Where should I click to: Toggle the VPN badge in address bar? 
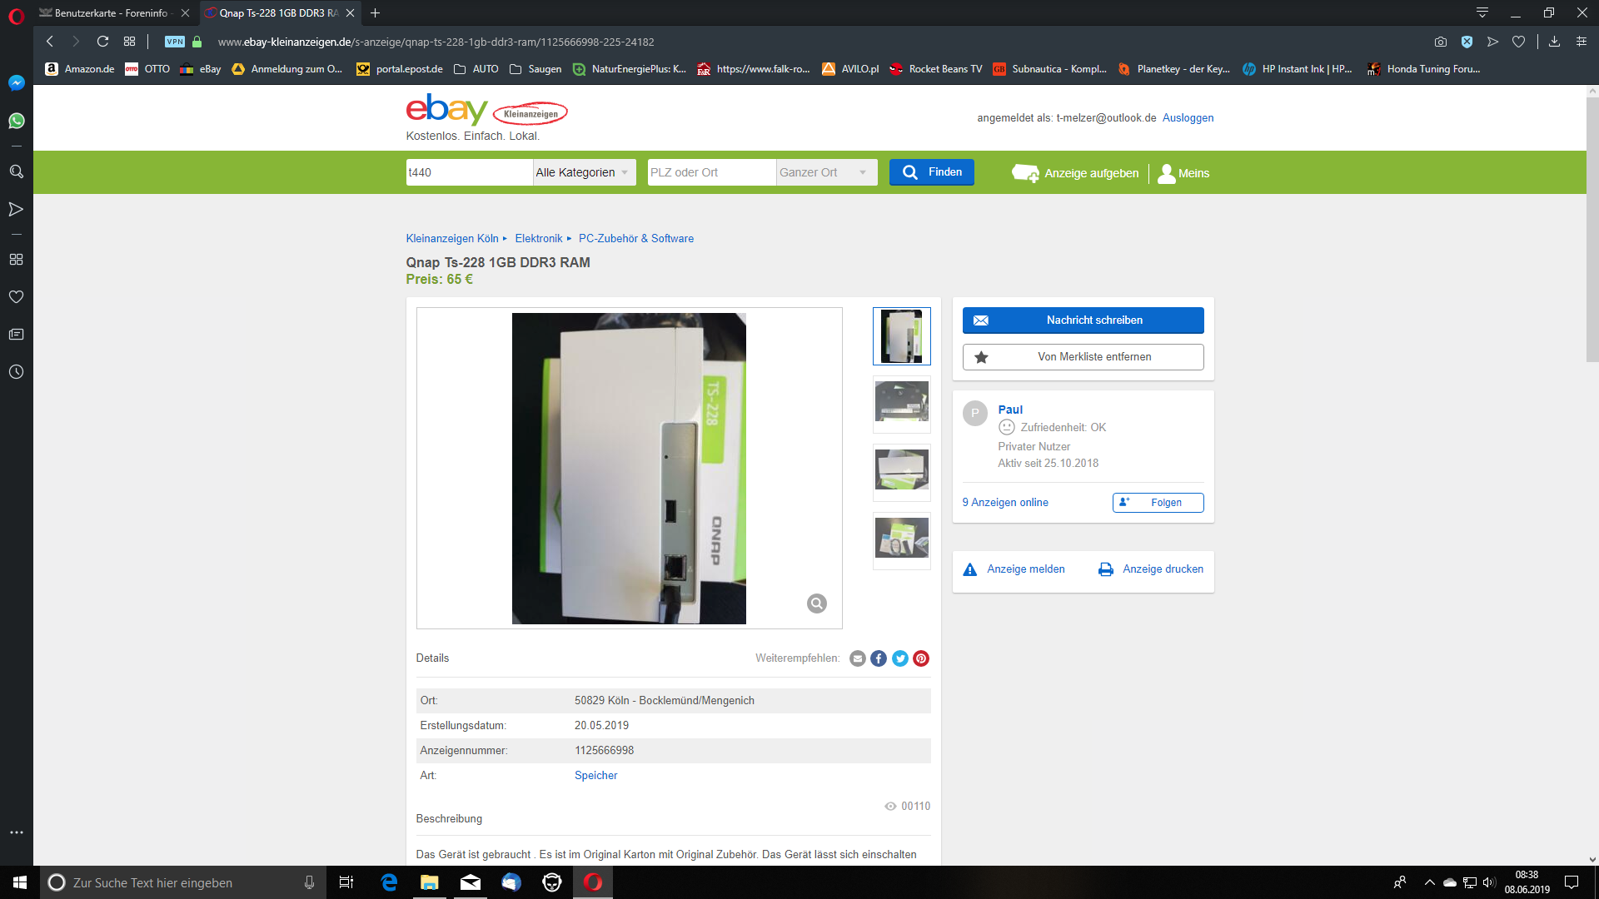(x=174, y=42)
